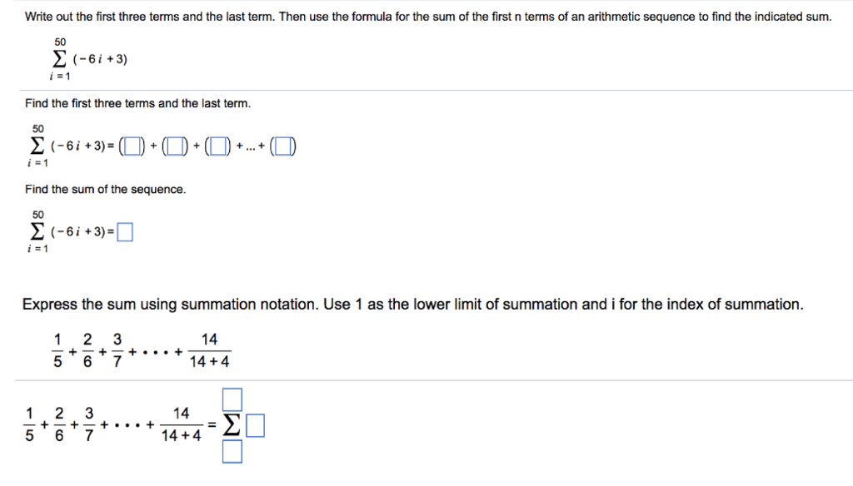
Task: Click the text 'Find the sum of the sequence.'
Action: pos(106,189)
